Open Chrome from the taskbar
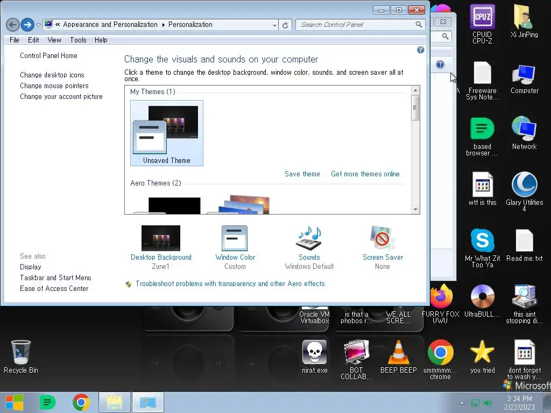 pos(81,402)
